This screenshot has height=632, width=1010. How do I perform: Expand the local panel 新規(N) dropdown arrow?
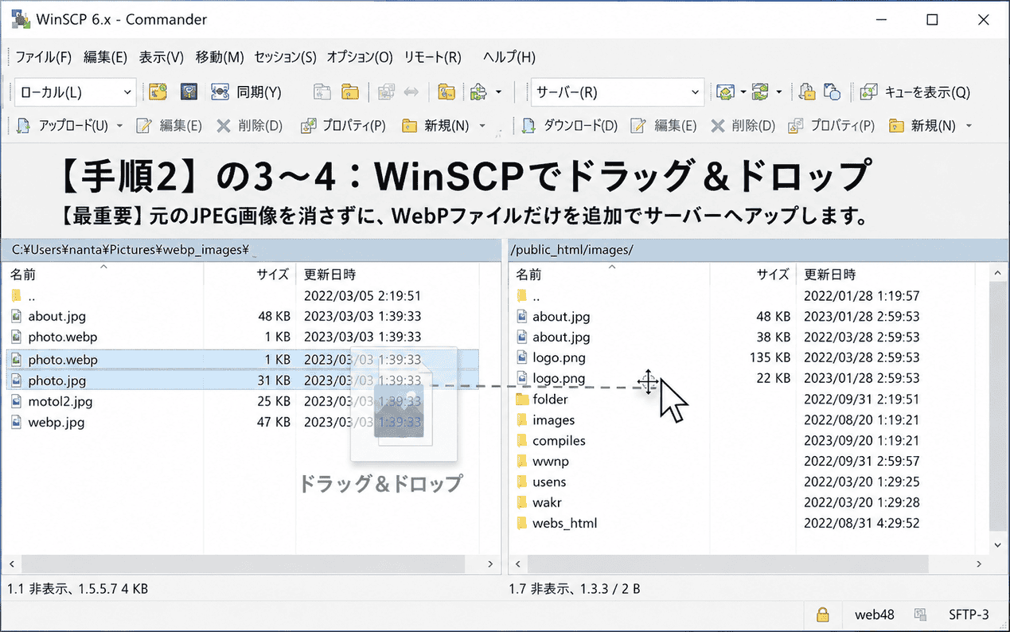(x=482, y=126)
